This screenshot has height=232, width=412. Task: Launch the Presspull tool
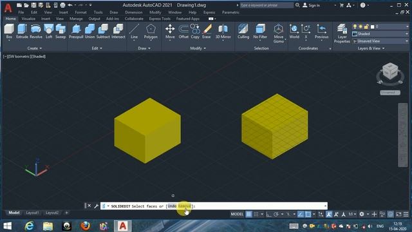coord(76,32)
